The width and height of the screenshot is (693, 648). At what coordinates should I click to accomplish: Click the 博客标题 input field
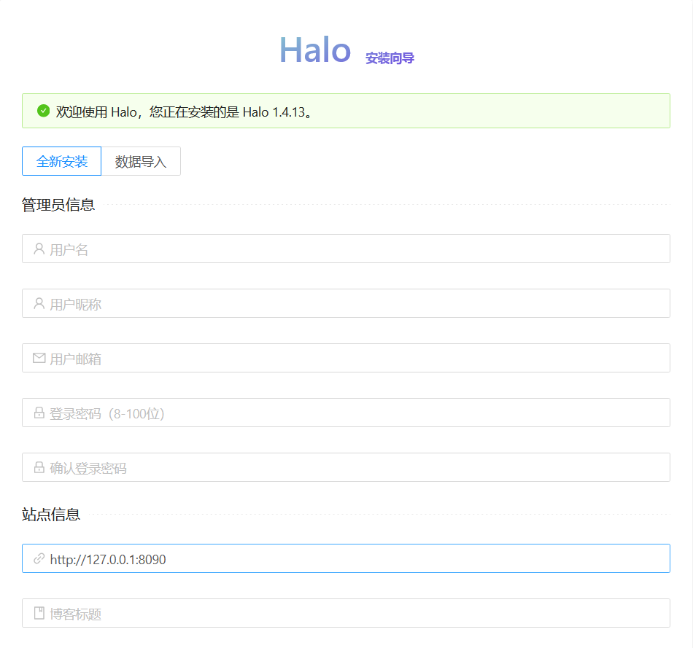pyautogui.click(x=346, y=613)
